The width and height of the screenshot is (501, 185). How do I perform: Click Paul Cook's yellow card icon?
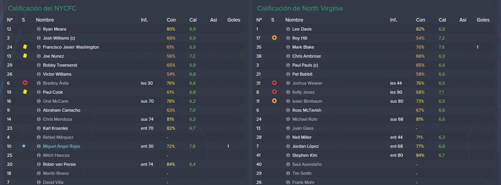(25, 92)
